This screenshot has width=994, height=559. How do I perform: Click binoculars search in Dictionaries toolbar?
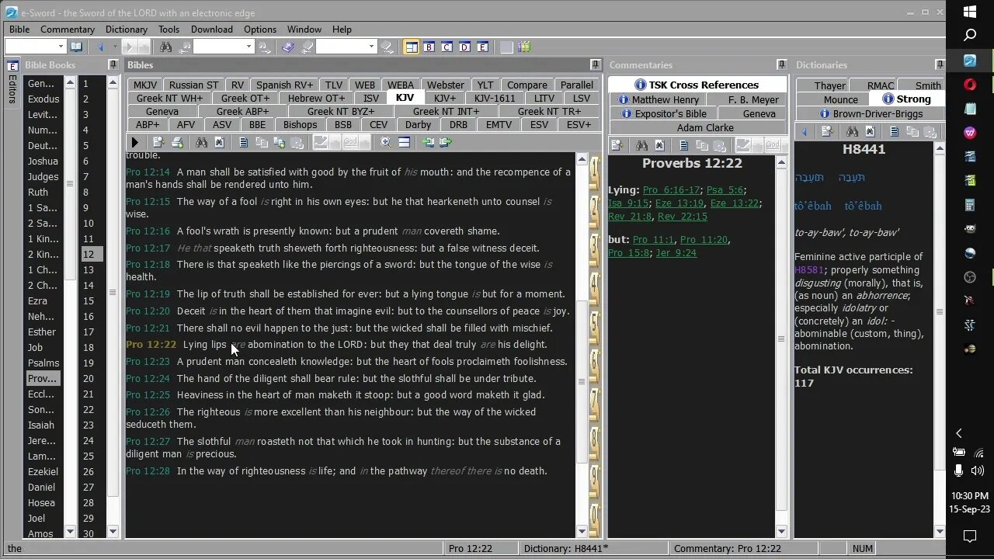pos(852,132)
